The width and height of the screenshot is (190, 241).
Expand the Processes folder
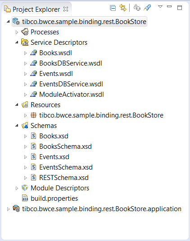[x=17, y=32]
